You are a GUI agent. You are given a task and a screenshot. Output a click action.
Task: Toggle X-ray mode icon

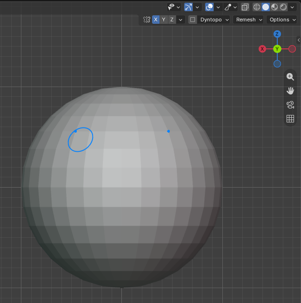click(x=245, y=7)
